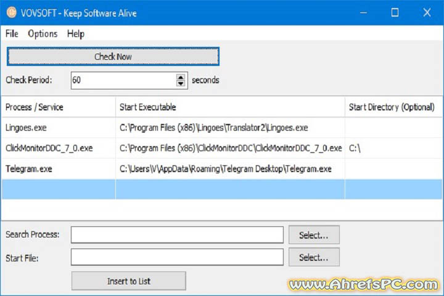Click the Start File input field
Screen dimensions: 444x296
pyautogui.click(x=177, y=257)
